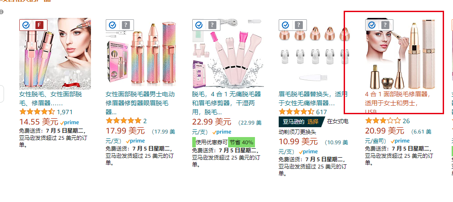The height and width of the screenshot is (202, 453).
Task: Open product title 眉毛脱毛器替换头
Action: tap(313, 99)
